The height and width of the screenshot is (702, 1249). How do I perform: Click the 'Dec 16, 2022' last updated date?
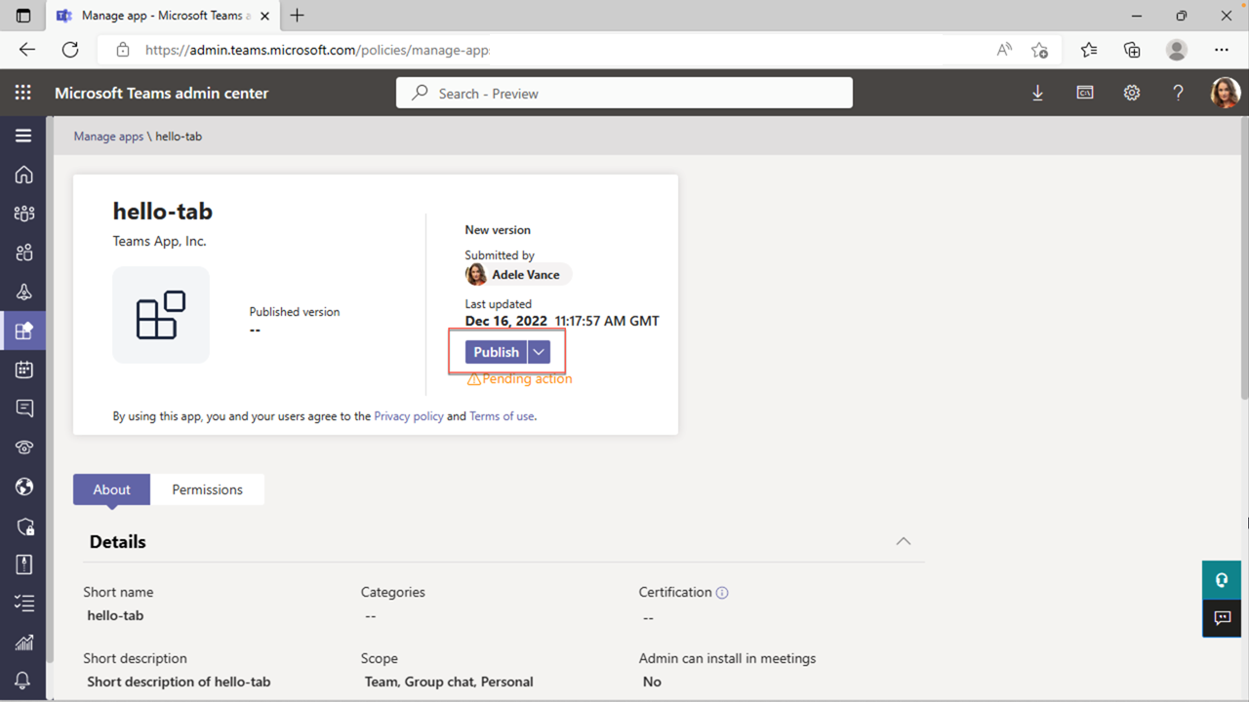pyautogui.click(x=506, y=321)
